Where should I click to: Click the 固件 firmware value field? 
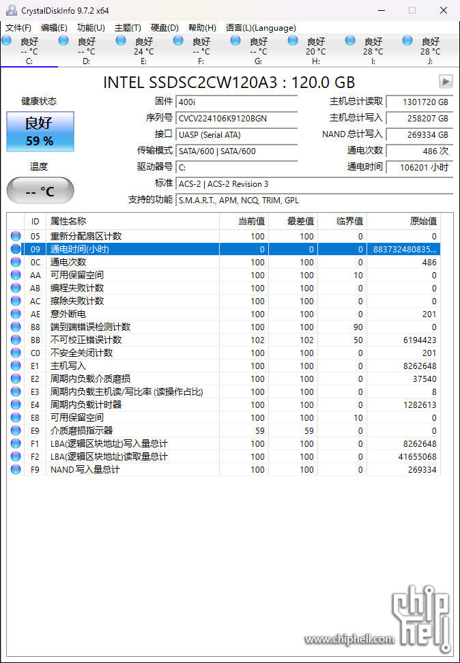(236, 102)
